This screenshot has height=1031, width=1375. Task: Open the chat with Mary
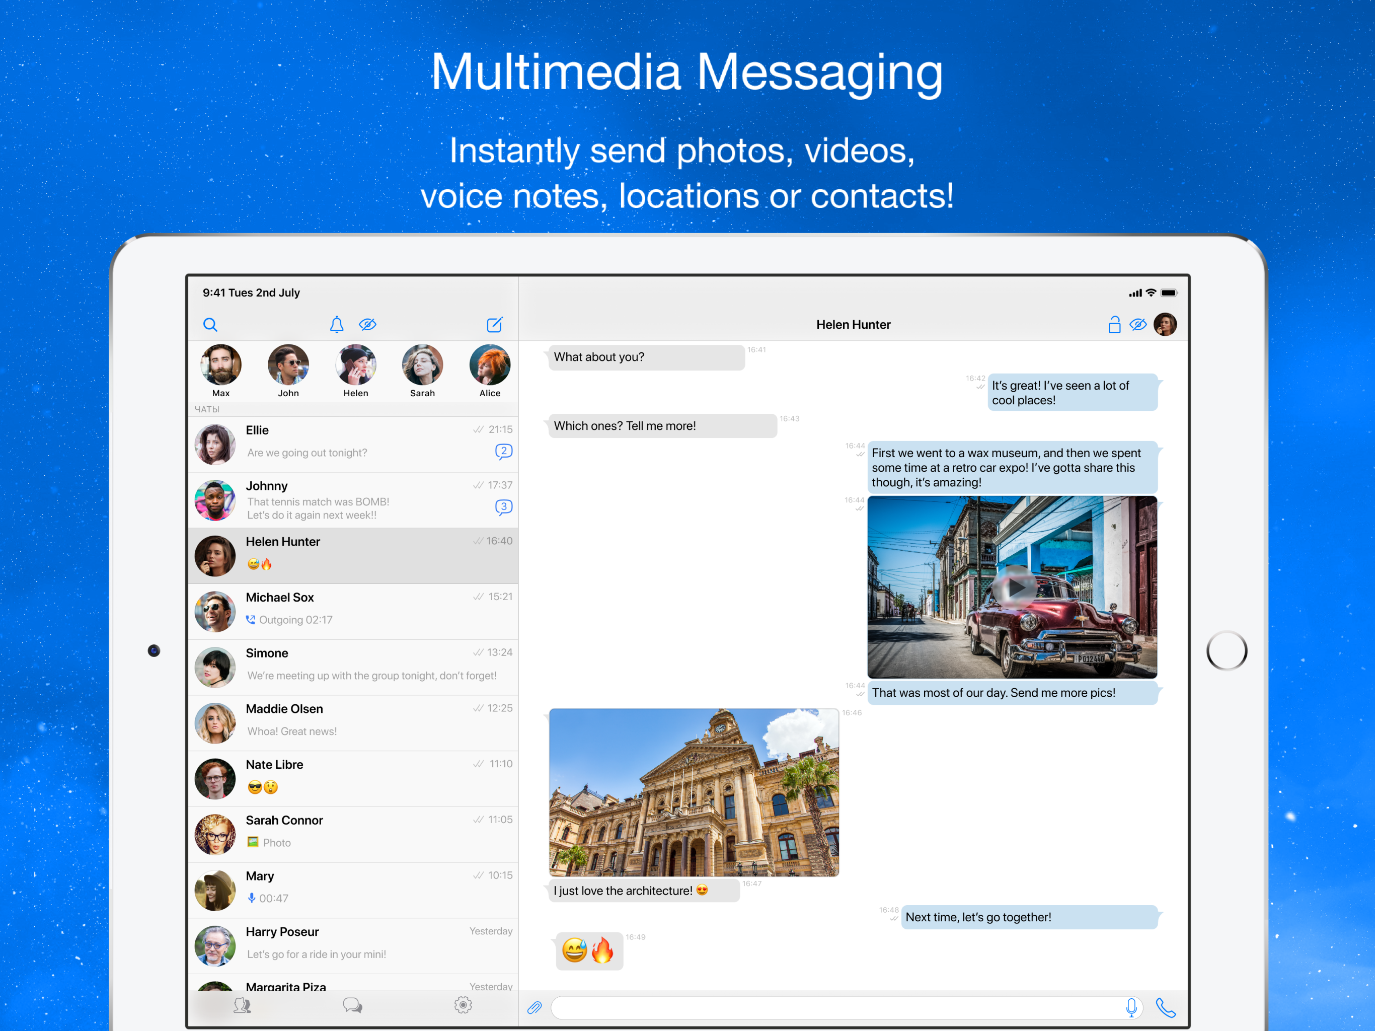click(x=353, y=890)
